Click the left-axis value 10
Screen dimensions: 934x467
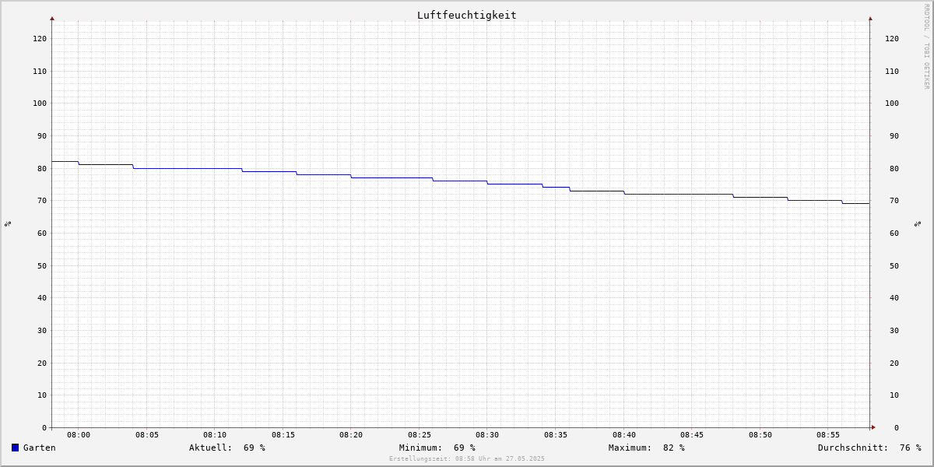42,395
